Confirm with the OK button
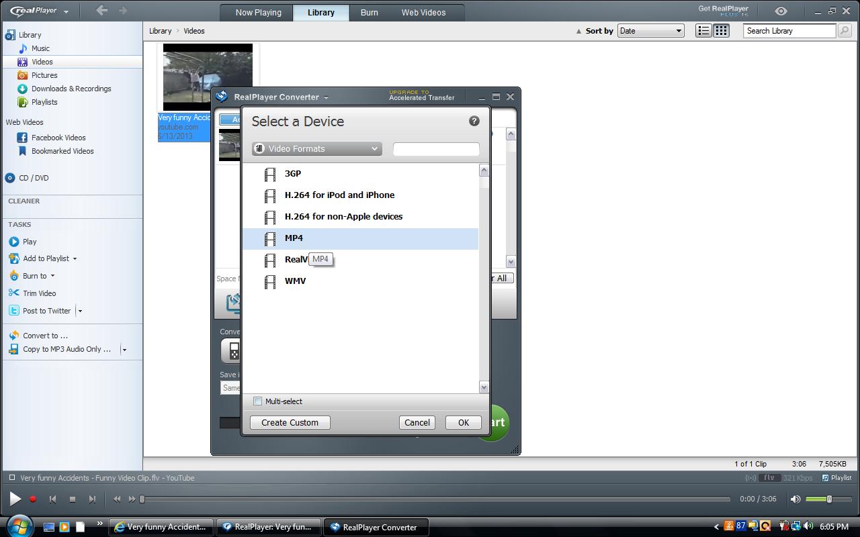 pos(464,423)
